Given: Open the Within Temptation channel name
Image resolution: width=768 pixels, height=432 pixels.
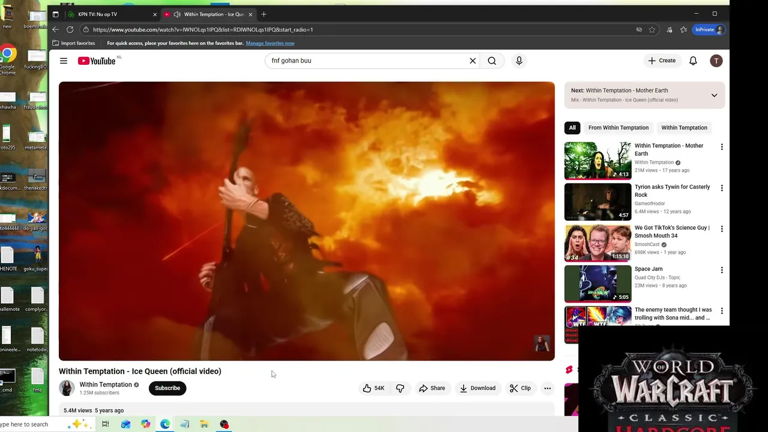Looking at the screenshot, I should (x=106, y=385).
